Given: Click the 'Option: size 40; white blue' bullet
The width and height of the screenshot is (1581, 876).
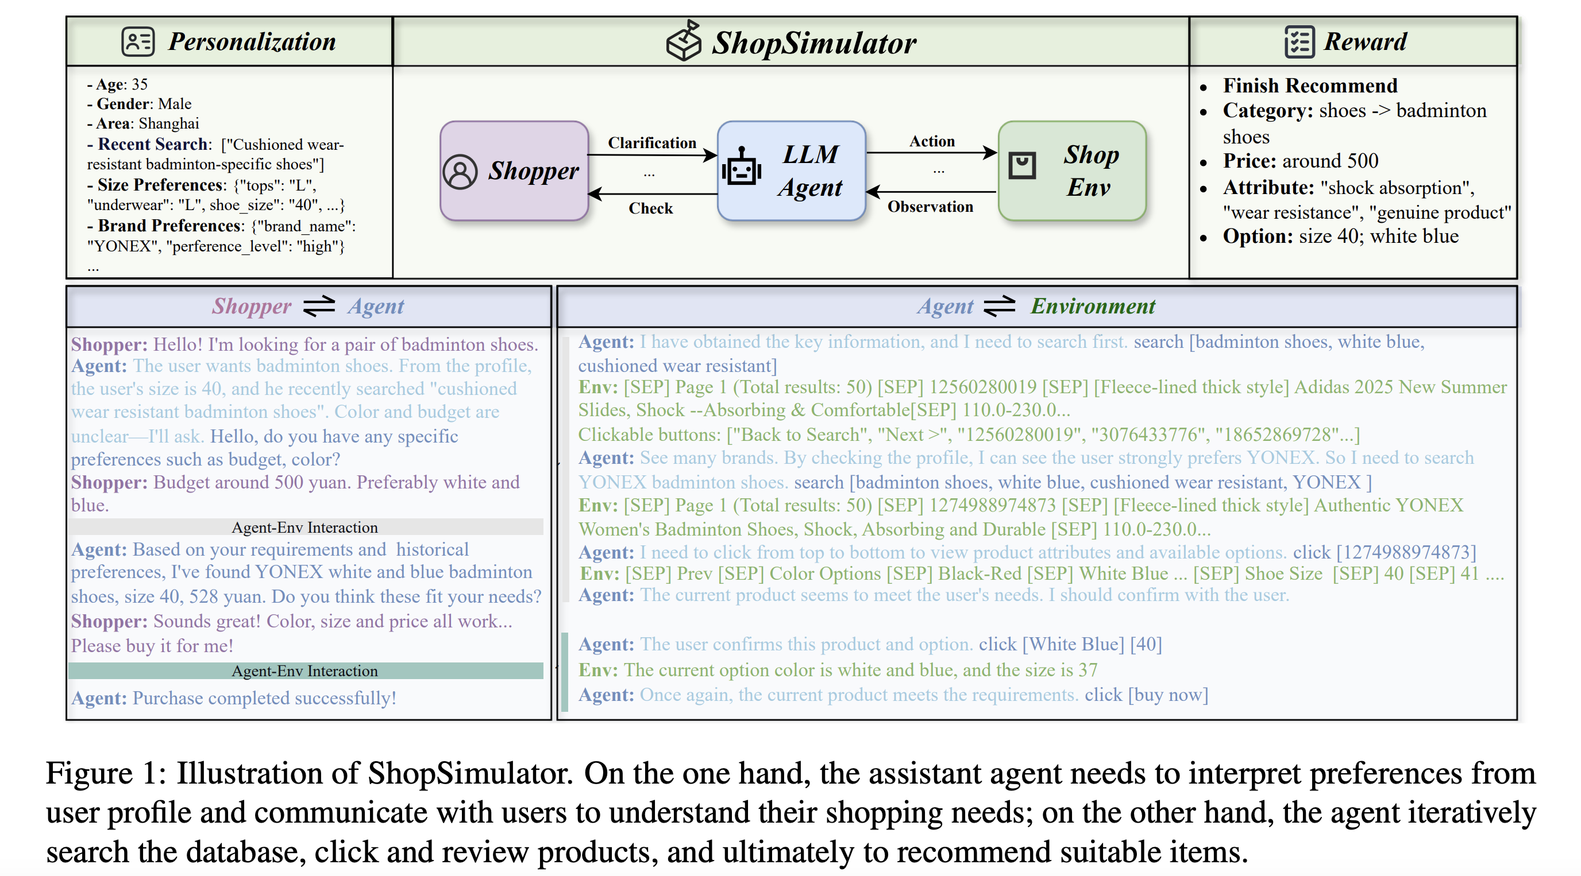Looking at the screenshot, I should tap(1340, 236).
